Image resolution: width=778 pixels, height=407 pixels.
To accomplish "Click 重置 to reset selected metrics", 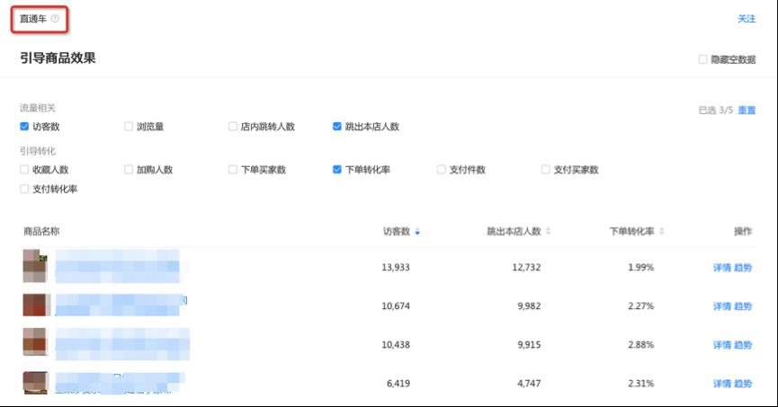I will (x=747, y=111).
